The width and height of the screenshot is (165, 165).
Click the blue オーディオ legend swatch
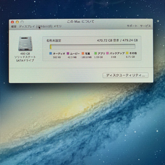coord(51,53)
